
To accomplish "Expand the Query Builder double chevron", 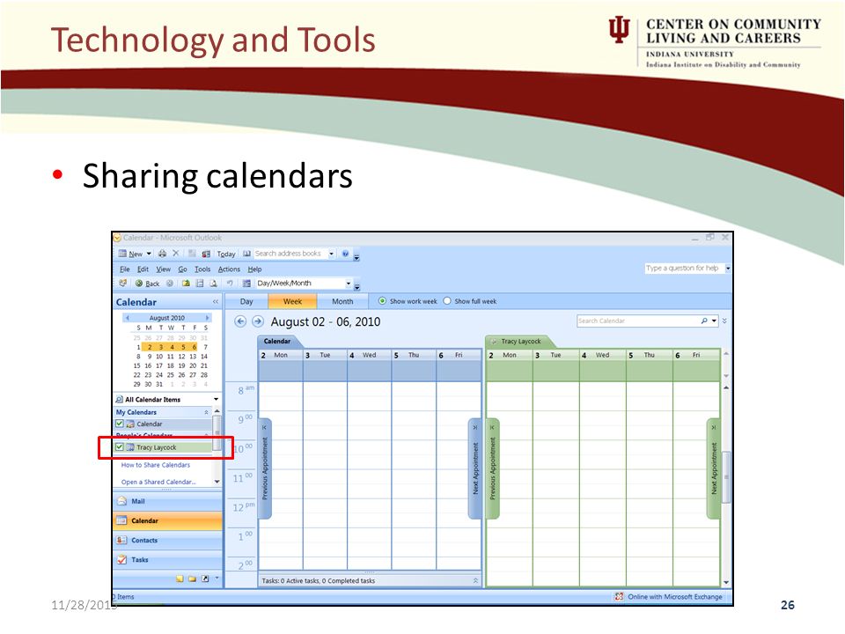I will click(724, 321).
